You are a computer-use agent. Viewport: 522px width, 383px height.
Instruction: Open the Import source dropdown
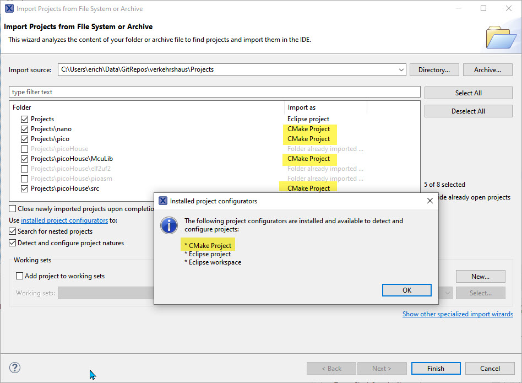click(400, 70)
